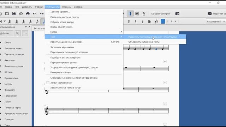
Task: Choose Перегруппировать ритмы entry
Action: click(x=84, y=62)
